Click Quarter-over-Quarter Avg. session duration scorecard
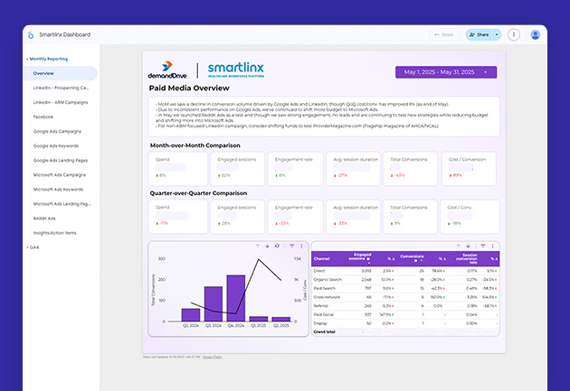The height and width of the screenshot is (391, 570). coord(353,217)
